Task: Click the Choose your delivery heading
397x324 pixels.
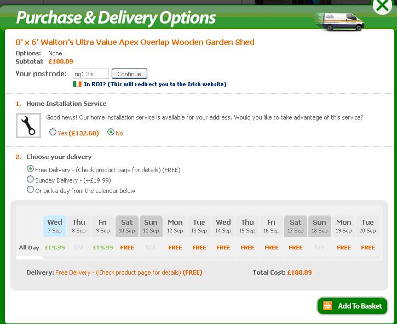Action: tap(59, 157)
